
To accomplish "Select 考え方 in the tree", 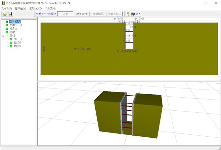I will point(13,29).
